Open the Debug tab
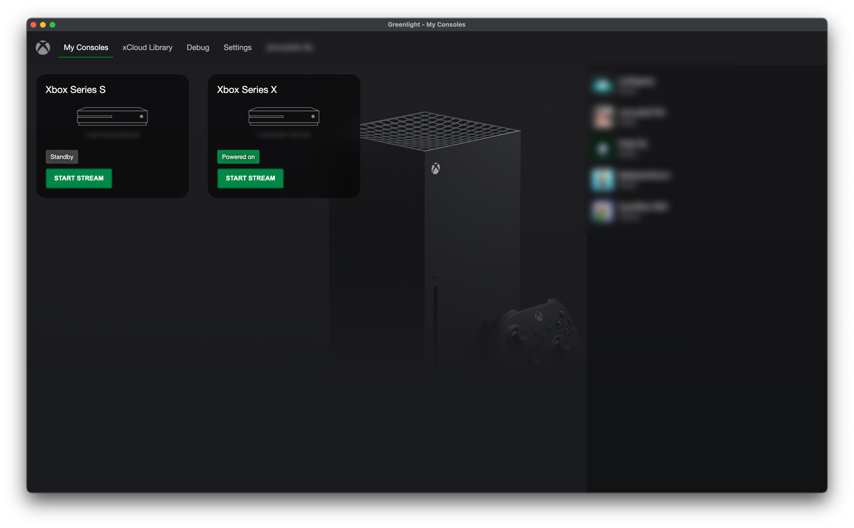This screenshot has height=528, width=854. (x=198, y=48)
